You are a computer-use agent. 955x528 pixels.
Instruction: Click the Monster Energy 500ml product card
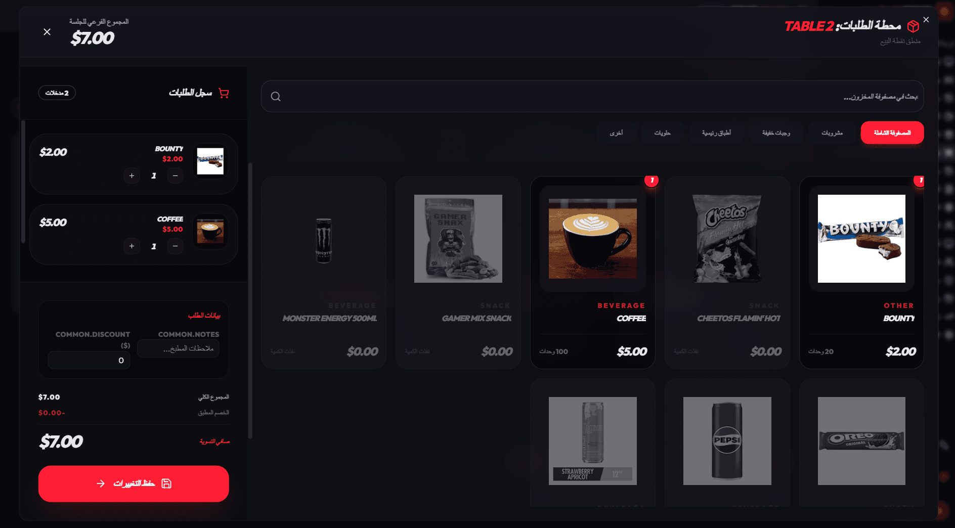324,272
